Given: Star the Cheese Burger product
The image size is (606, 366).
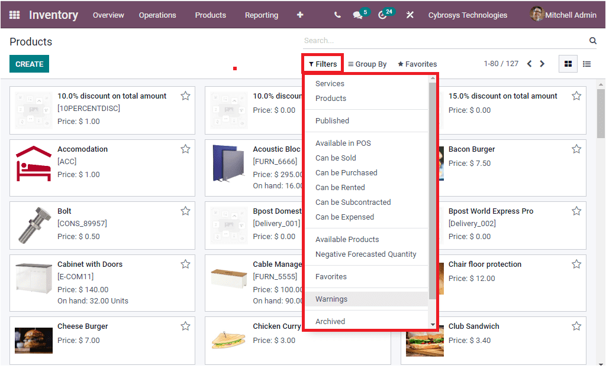Looking at the screenshot, I should 185,325.
